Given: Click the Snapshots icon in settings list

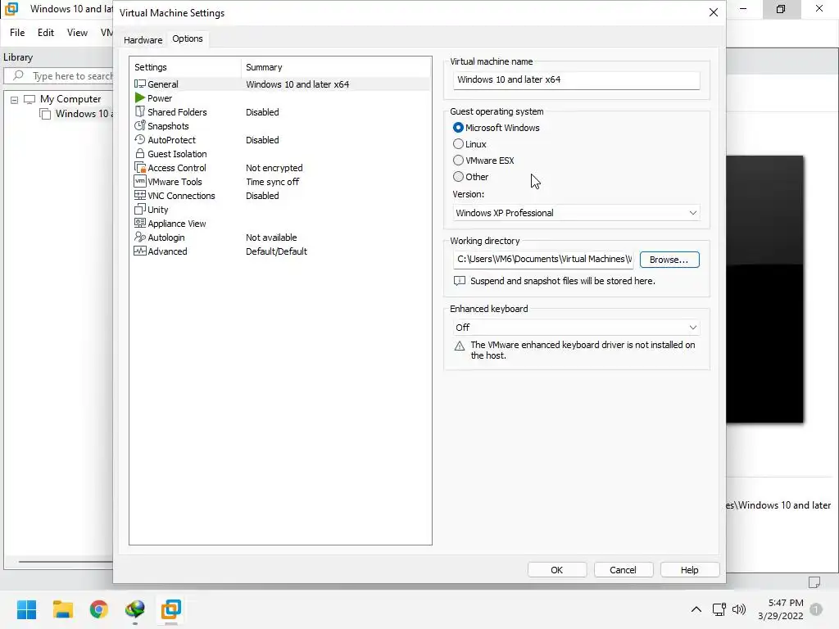Looking at the screenshot, I should 139,125.
